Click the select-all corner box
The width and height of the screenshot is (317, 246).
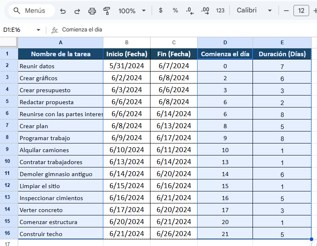8,42
